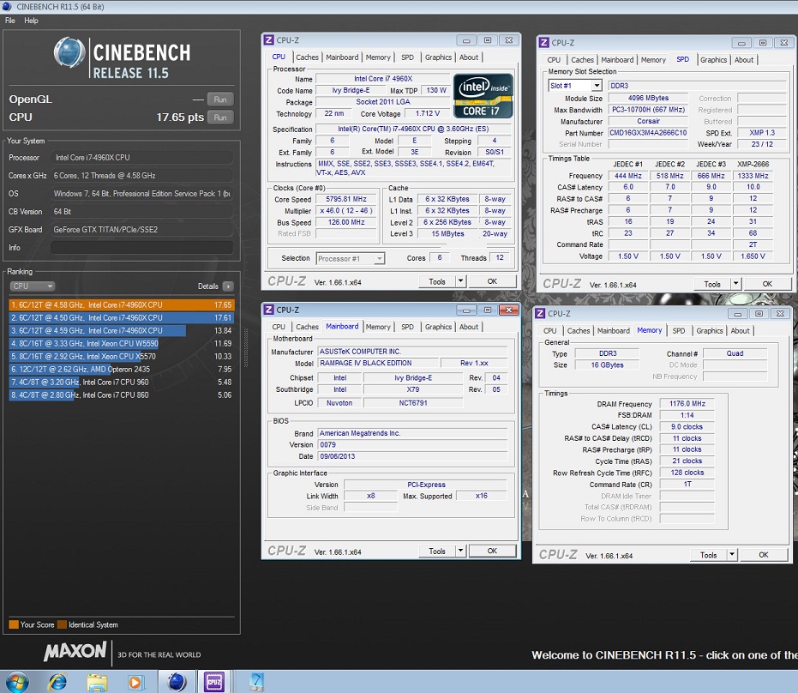The image size is (798, 693).
Task: Select ranking entry 2 with 17.61 score
Action: [x=121, y=317]
